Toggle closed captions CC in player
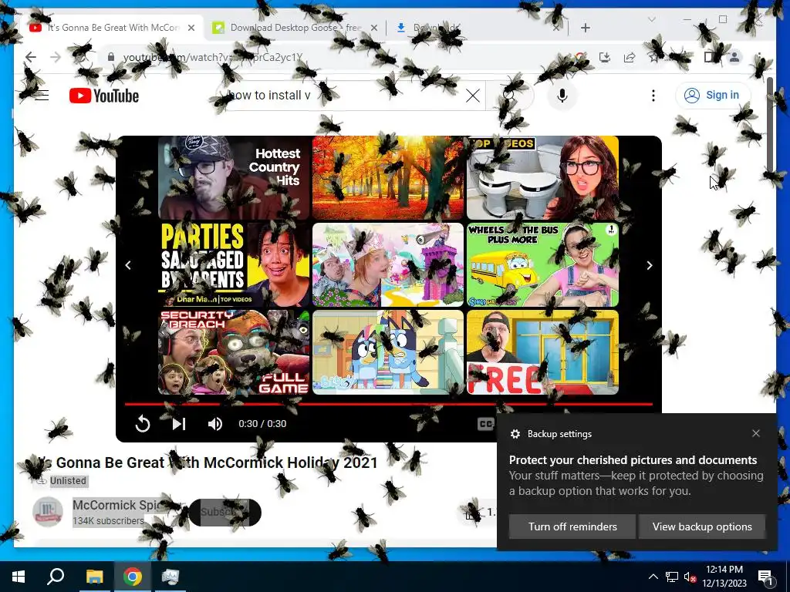The width and height of the screenshot is (790, 592). pos(486,424)
